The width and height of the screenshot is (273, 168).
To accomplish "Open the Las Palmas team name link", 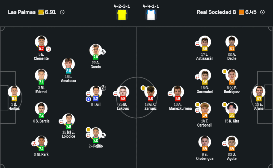I will tap(22, 12).
